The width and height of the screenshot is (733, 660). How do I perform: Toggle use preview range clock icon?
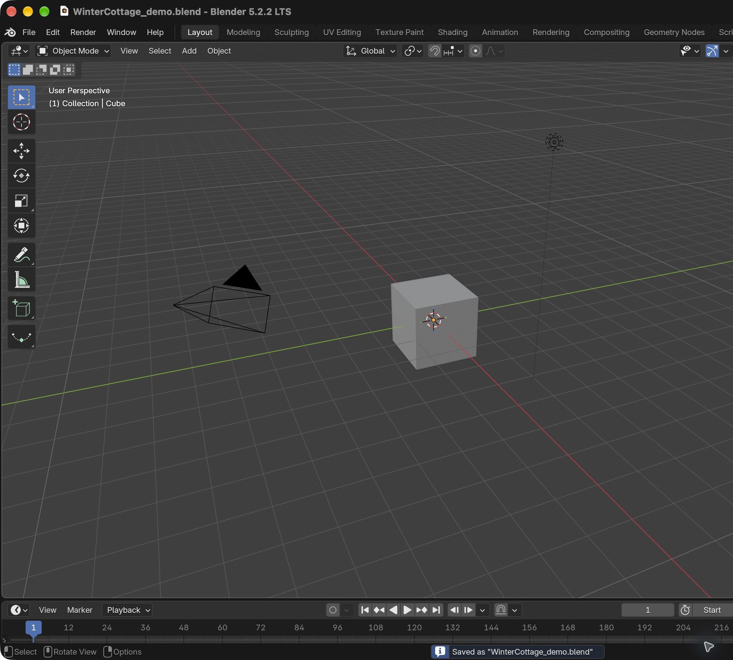tap(685, 610)
